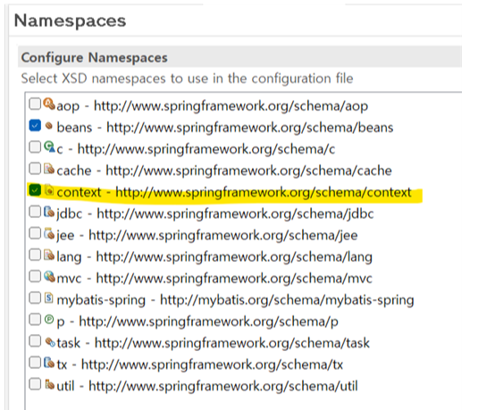The height and width of the screenshot is (410, 478).
Task: Select the 'jdbc - http://www.springframework.org/schema/jdbc' row
Action: coord(215,213)
